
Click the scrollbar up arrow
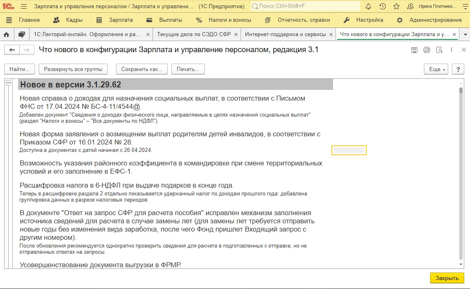[x=461, y=83]
